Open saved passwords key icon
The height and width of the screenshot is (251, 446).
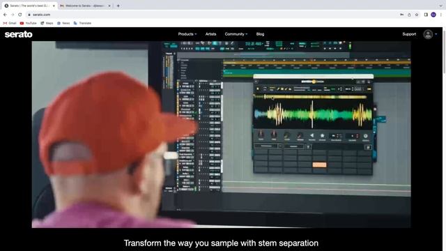tap(401, 15)
